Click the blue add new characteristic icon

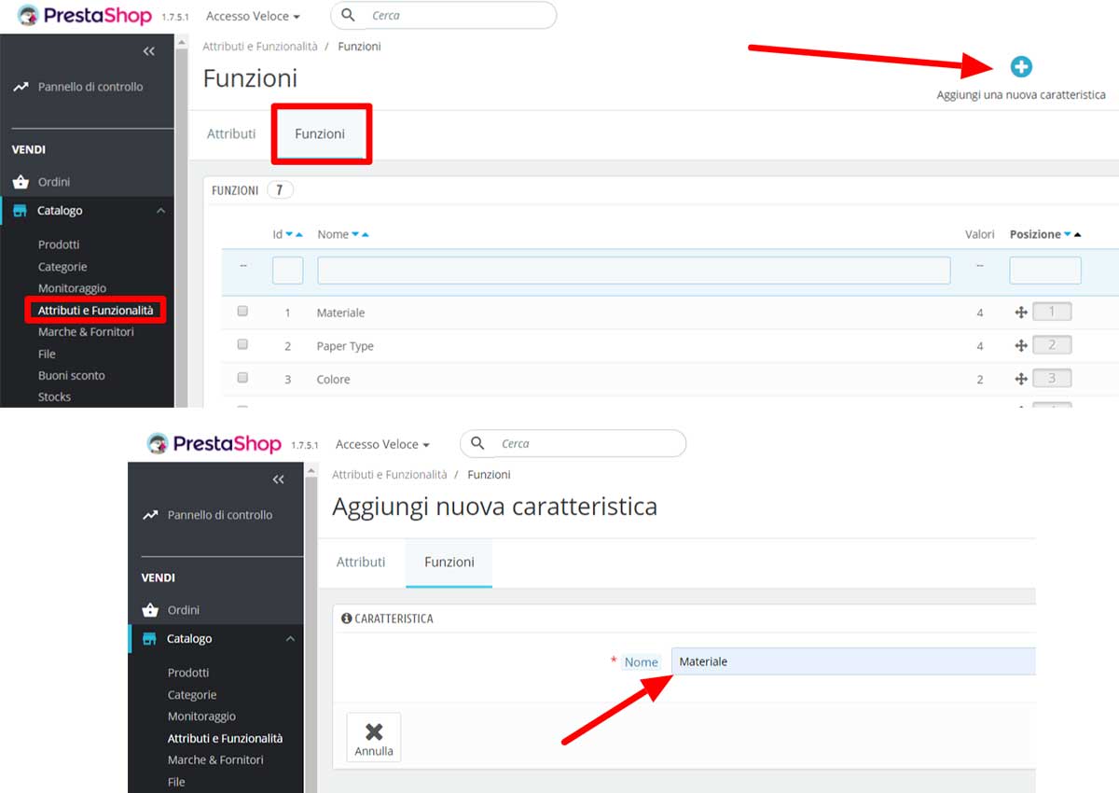(x=1021, y=66)
